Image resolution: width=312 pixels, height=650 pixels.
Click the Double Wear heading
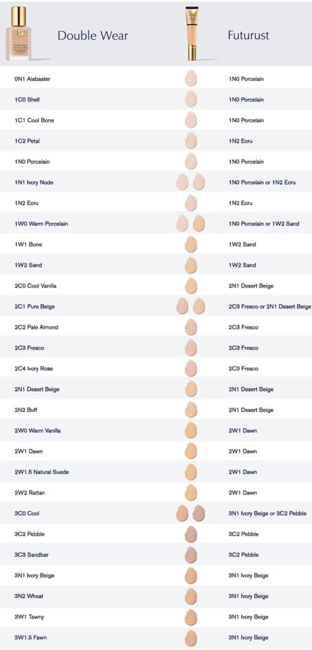click(93, 36)
